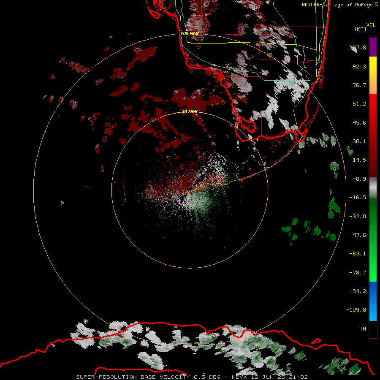Viewport: 380px width, 380px height.
Task: Pick the gray near-zero segment of the color bar
Action: point(373,187)
